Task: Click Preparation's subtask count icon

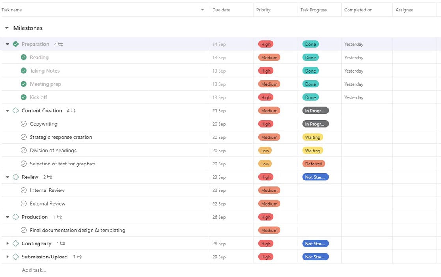Action: coord(58,44)
